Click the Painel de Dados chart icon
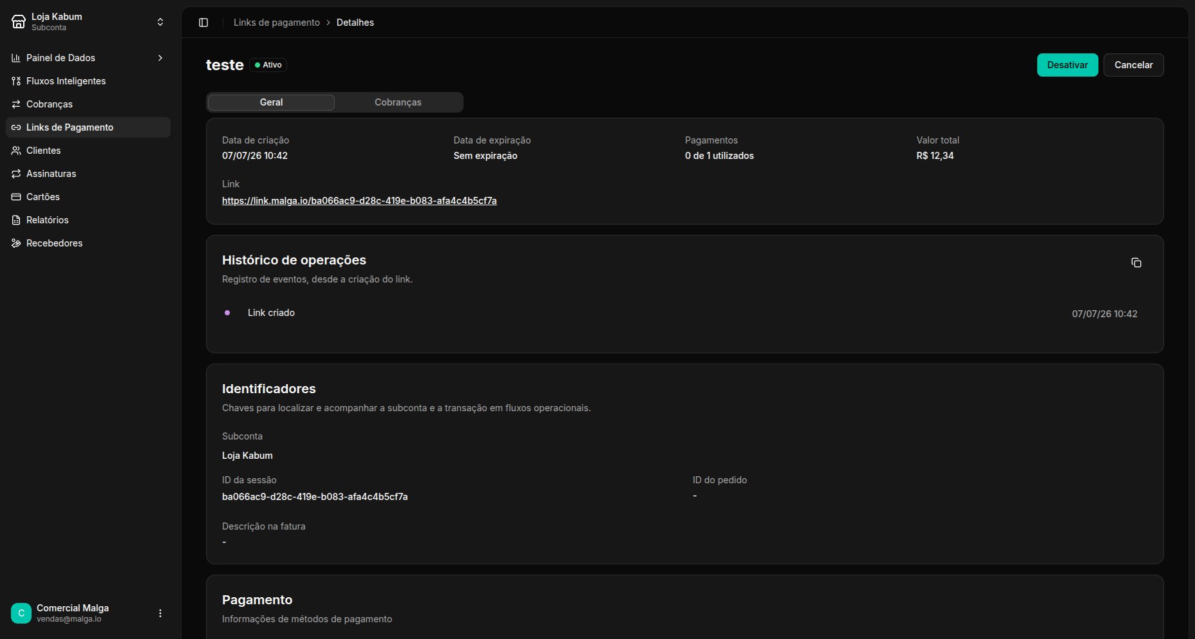 (x=16, y=58)
